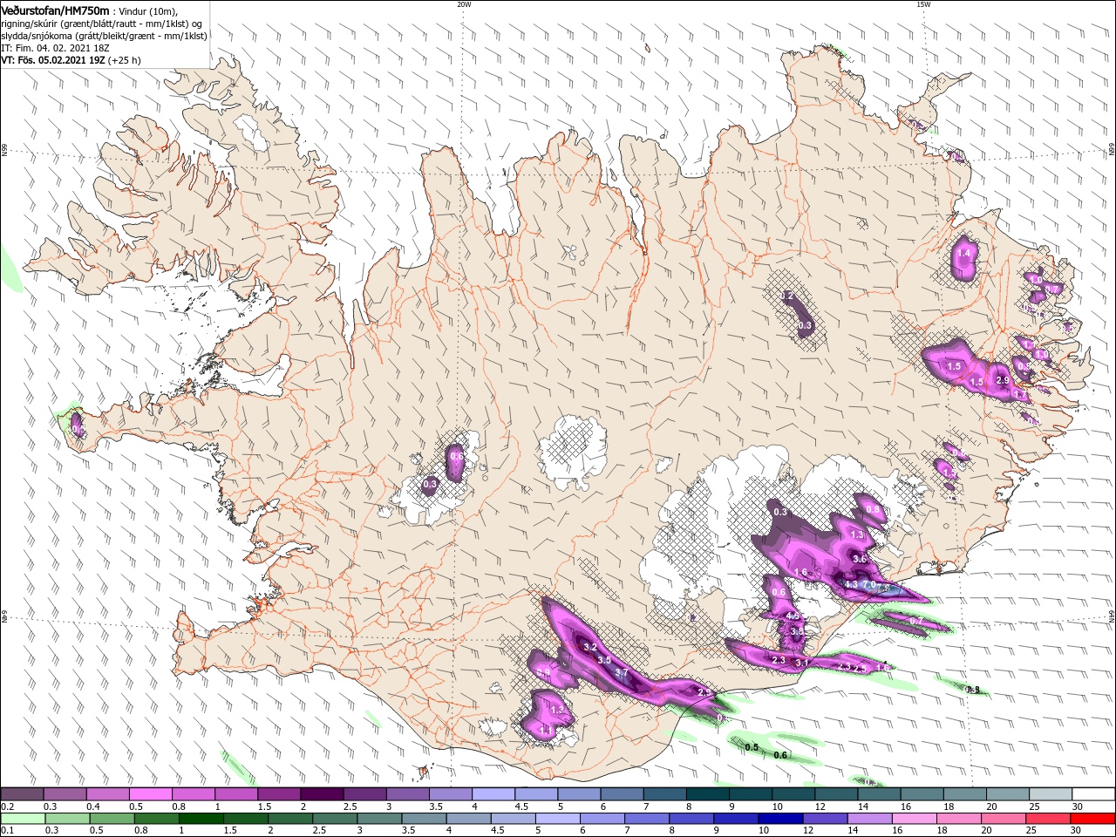
Task: Click the 0.2 label in the upper legend
Action: [x=6, y=806]
